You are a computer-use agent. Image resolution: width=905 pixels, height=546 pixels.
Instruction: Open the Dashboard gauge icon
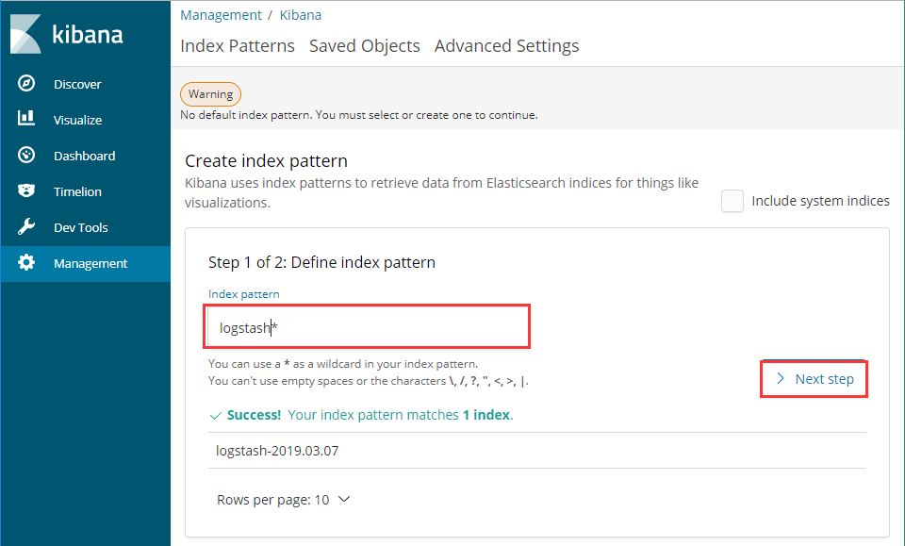[x=26, y=155]
